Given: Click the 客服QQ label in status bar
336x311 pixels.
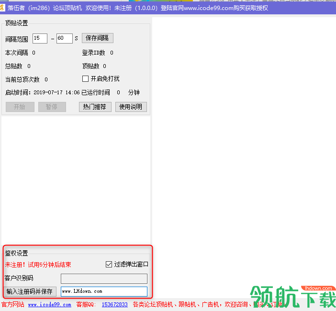Looking at the screenshot, I should tap(86, 304).
